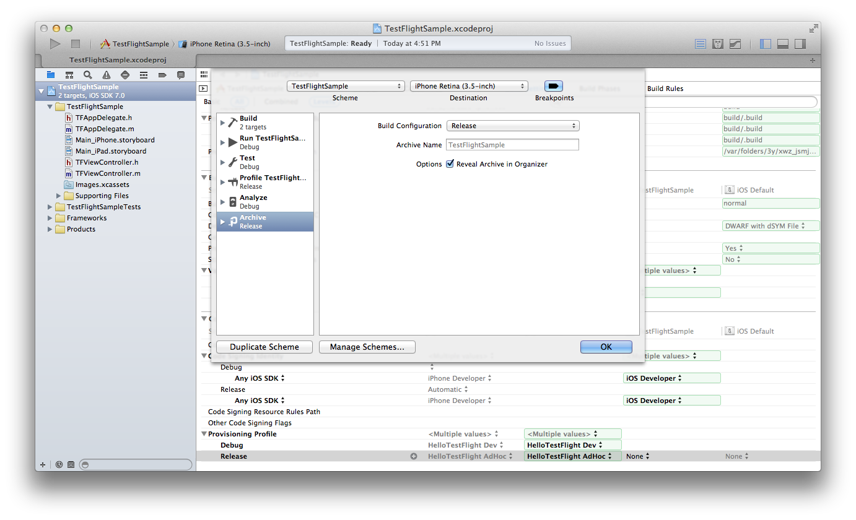Screen dimensions: 856x520
Task: Toggle Reveal Archive in Organizer checkbox
Action: [450, 164]
